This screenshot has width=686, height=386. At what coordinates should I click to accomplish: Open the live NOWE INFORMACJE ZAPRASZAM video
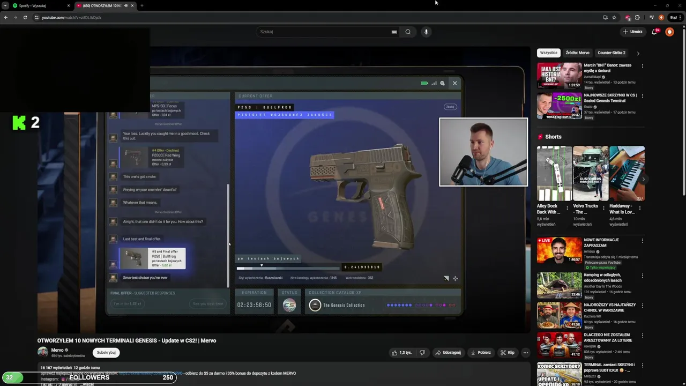559,250
